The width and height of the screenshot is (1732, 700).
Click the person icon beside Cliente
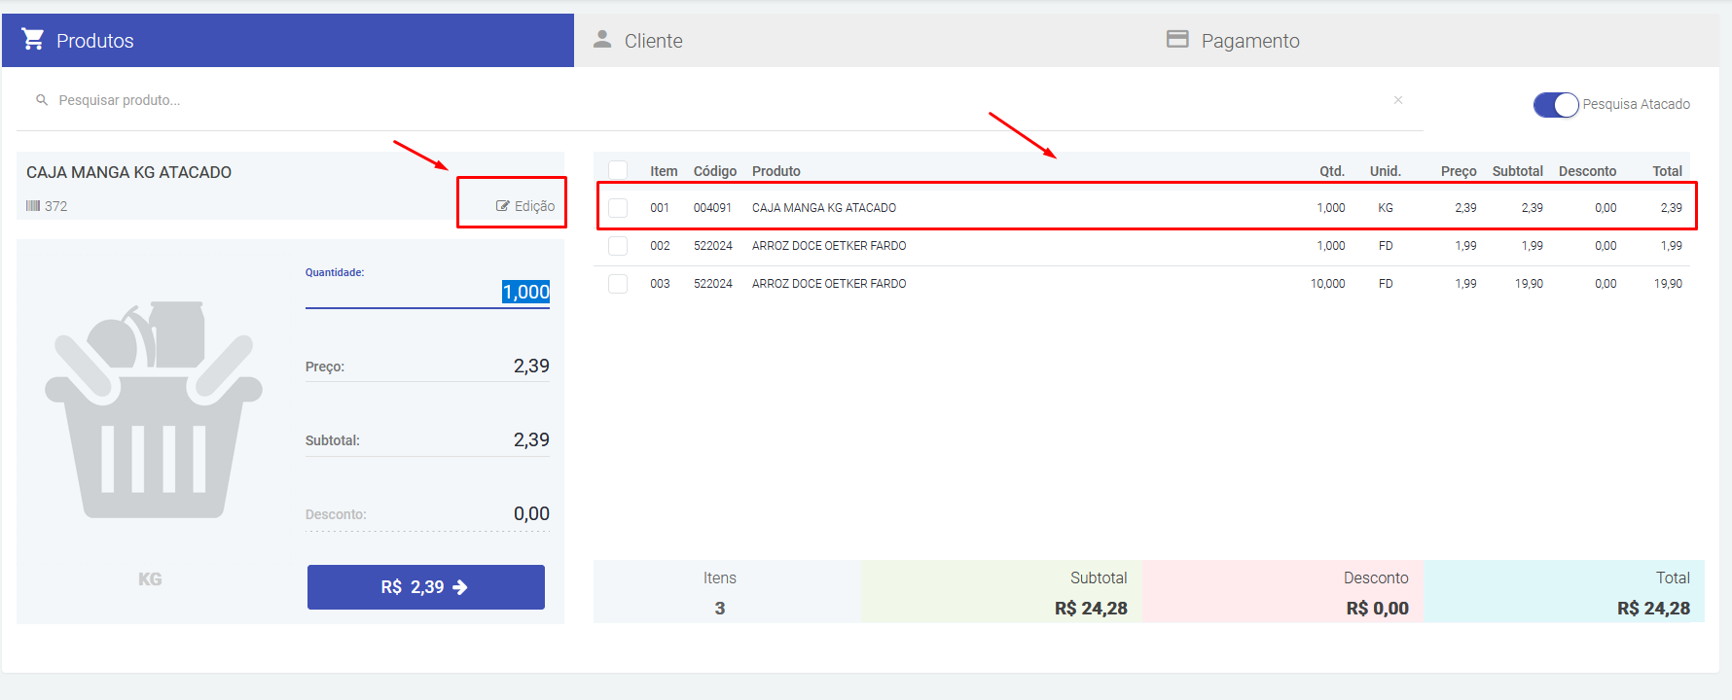pyautogui.click(x=602, y=39)
